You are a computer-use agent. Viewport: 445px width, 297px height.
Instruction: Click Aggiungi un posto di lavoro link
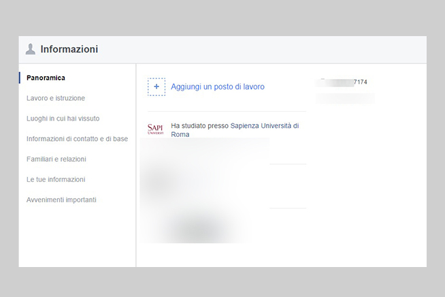[218, 87]
